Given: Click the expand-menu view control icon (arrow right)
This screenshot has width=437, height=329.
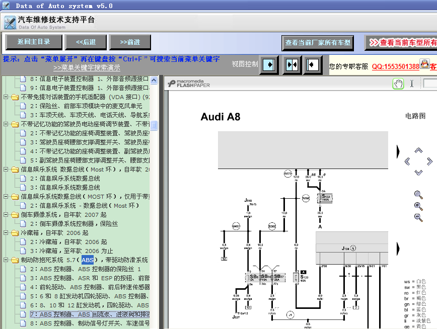Looking at the screenshot, I should (269, 65).
